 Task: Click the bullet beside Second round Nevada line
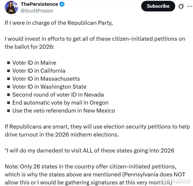(x=9, y=95)
